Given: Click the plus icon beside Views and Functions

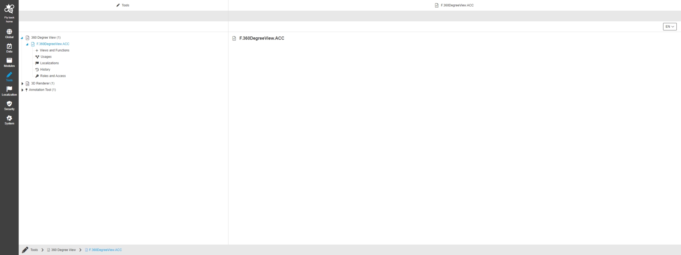Looking at the screenshot, I should tap(37, 50).
